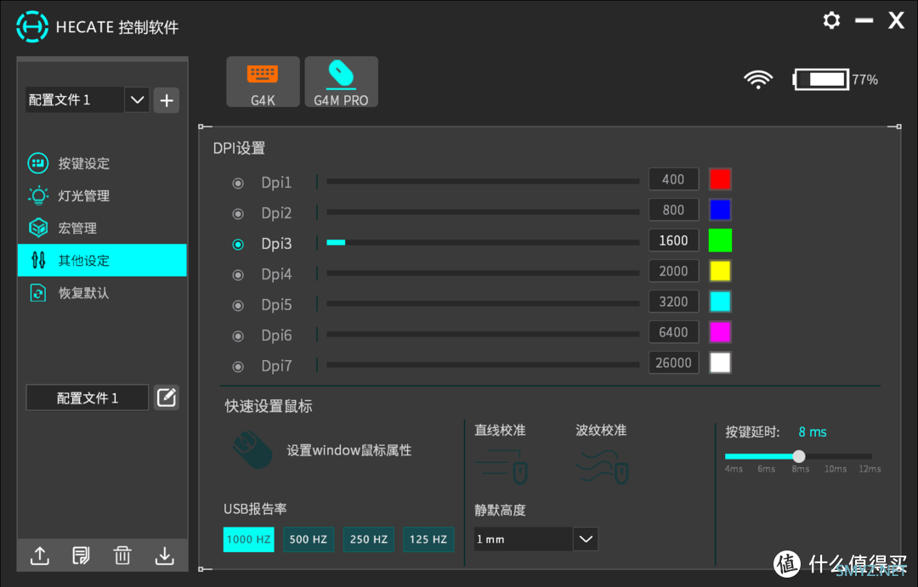Open the red color swatch for Dpi1

click(720, 179)
